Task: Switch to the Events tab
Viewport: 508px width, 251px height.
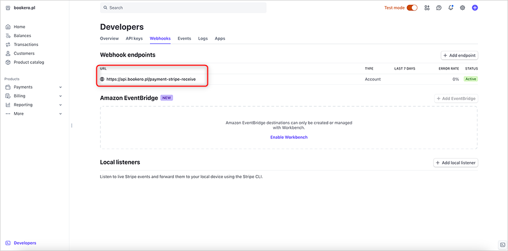Action: [x=184, y=39]
